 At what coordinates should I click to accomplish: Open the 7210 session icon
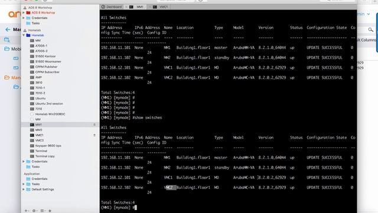click(x=32, y=109)
